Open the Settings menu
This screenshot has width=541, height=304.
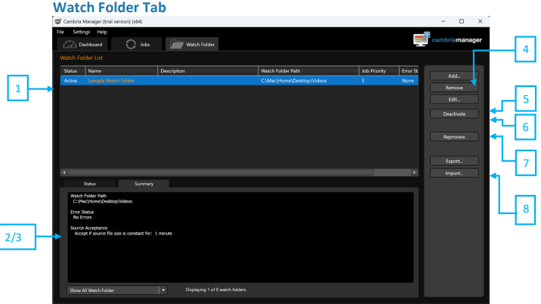click(x=82, y=32)
